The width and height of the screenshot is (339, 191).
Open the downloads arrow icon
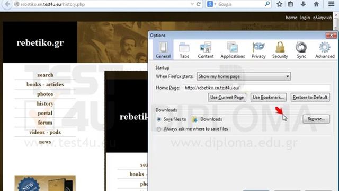click(303, 4)
